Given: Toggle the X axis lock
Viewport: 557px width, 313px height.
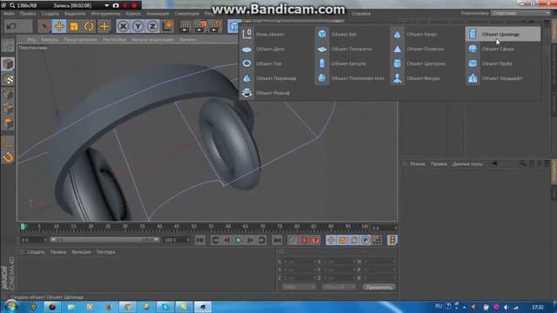Looking at the screenshot, I should (x=123, y=26).
